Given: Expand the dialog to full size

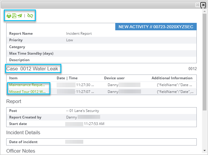Looking at the screenshot, I should point(198,5).
